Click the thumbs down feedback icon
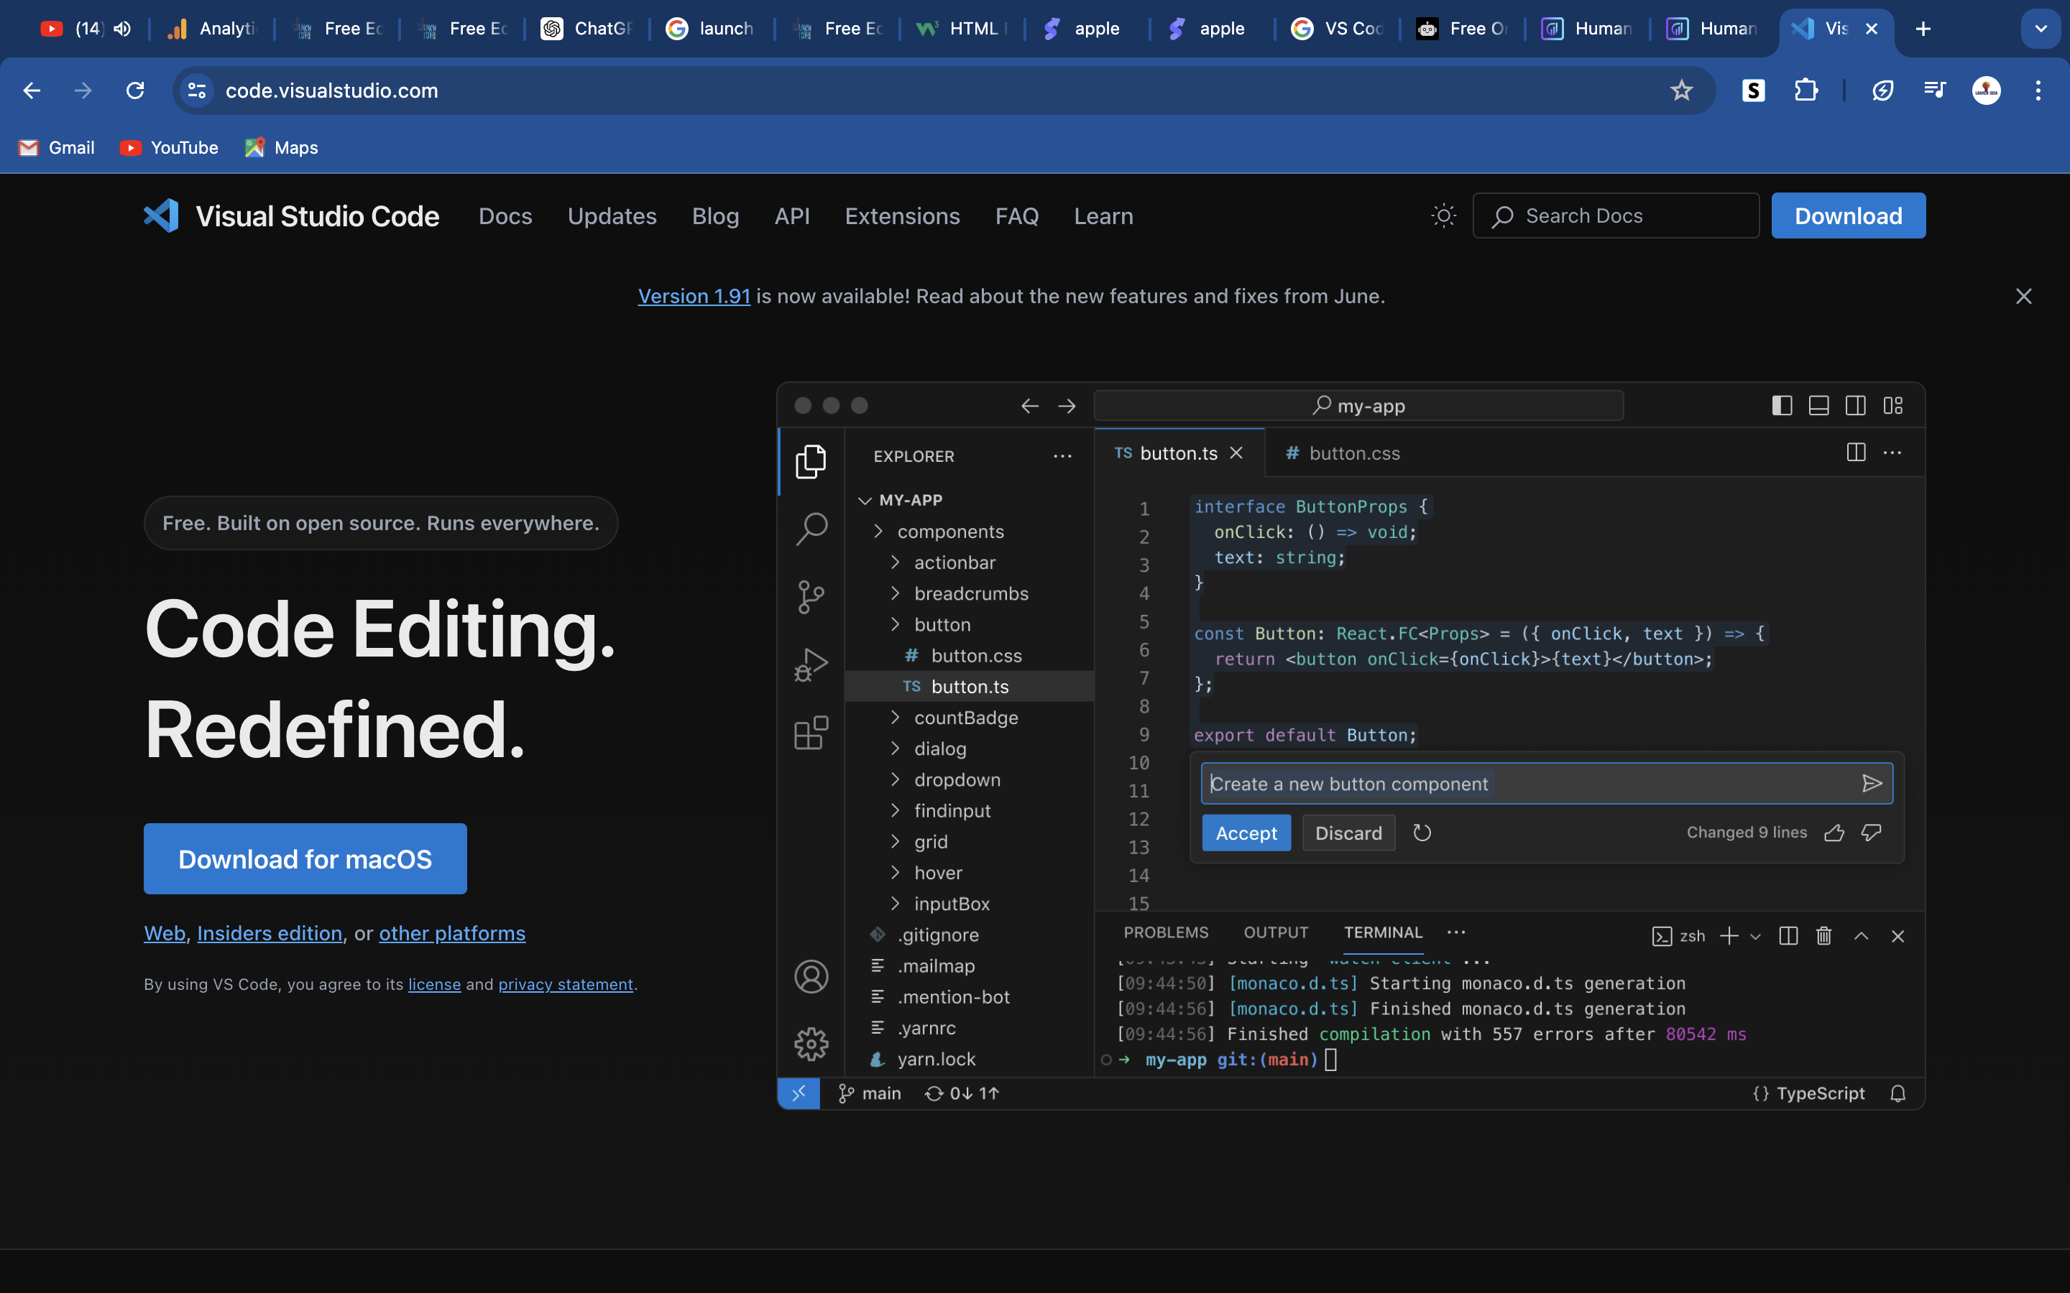 pos(1872,833)
